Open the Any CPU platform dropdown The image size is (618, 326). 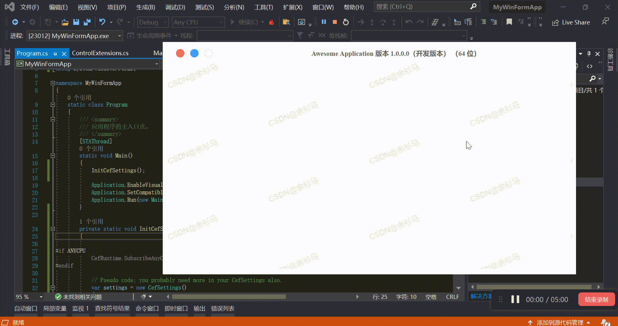click(x=198, y=22)
